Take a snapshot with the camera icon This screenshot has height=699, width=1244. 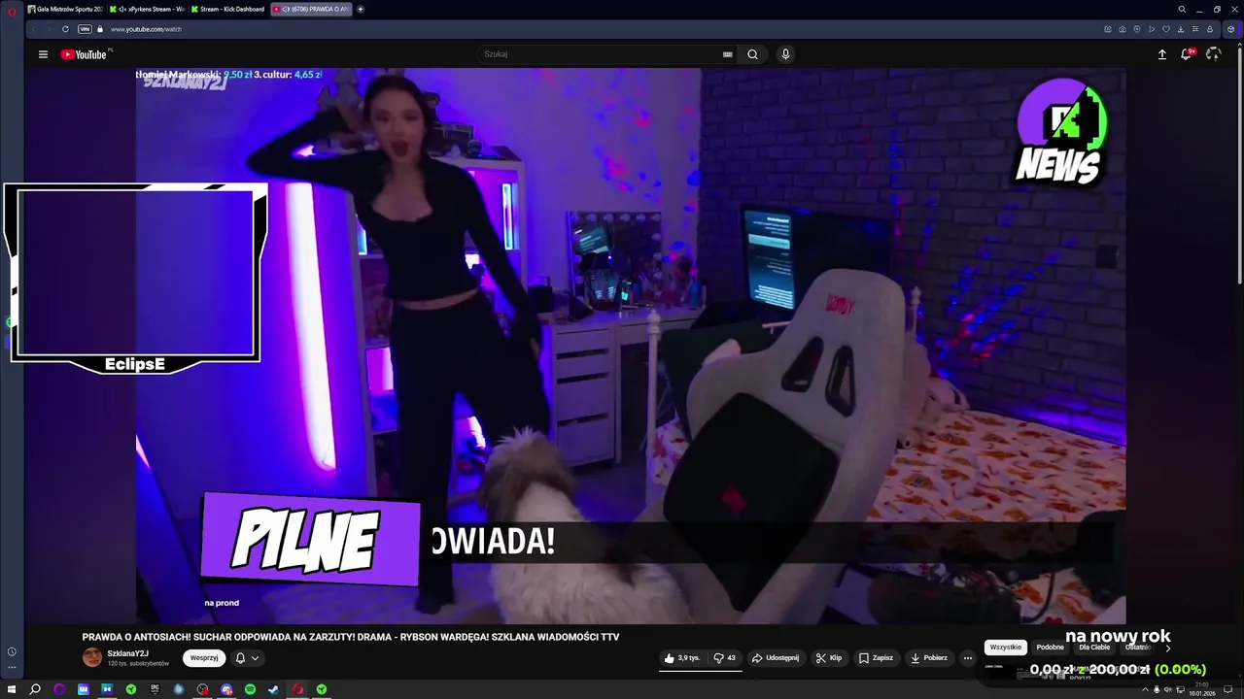(1123, 29)
